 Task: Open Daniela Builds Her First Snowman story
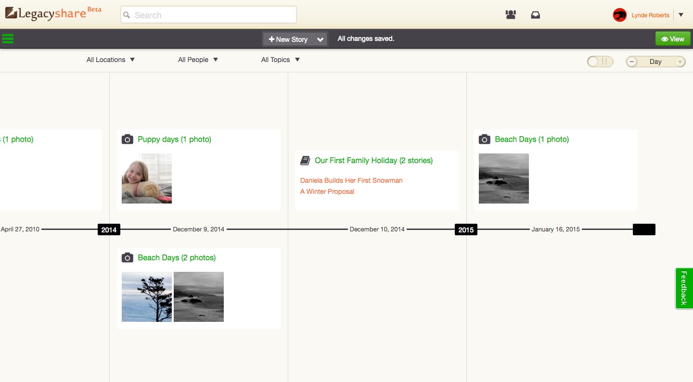click(x=351, y=180)
